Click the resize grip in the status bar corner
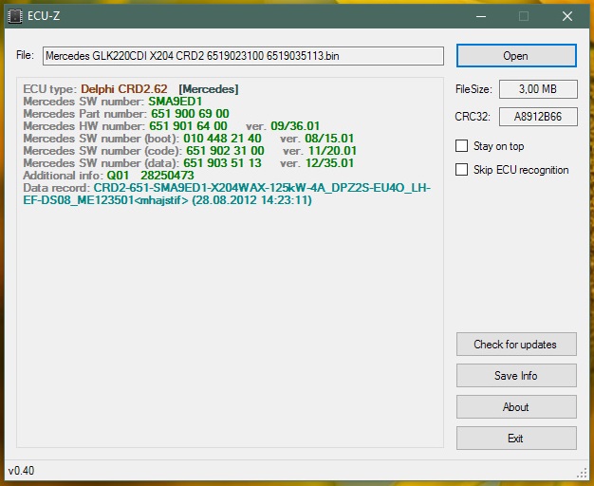 click(583, 473)
